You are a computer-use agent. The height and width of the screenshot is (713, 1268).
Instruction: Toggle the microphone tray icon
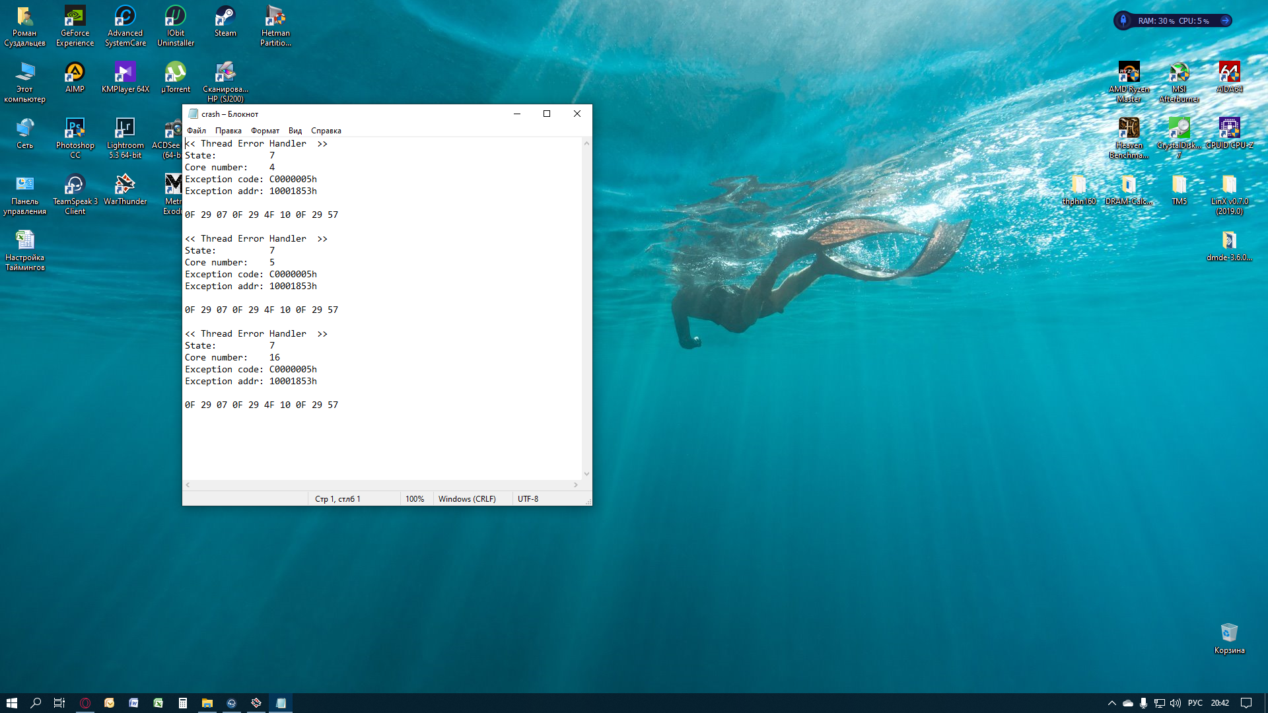click(x=1143, y=703)
